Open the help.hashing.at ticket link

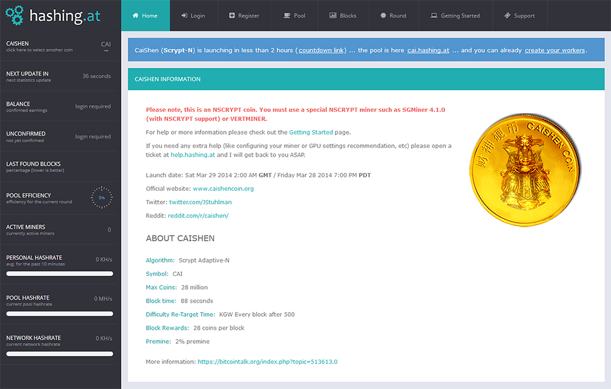(193, 155)
